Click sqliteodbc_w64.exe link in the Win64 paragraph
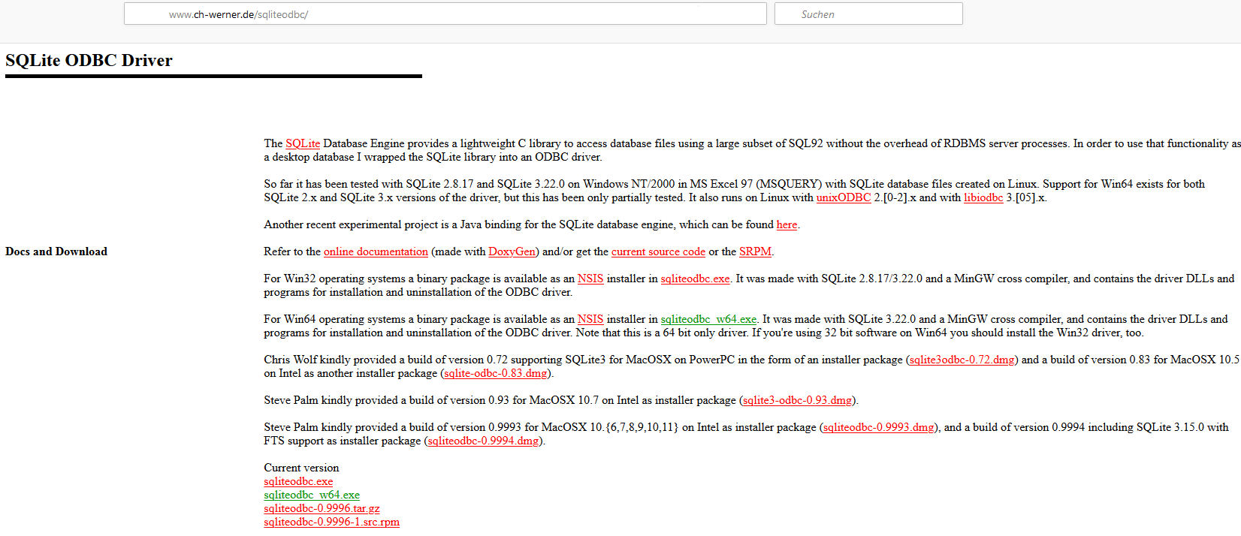This screenshot has width=1241, height=536. (x=708, y=319)
